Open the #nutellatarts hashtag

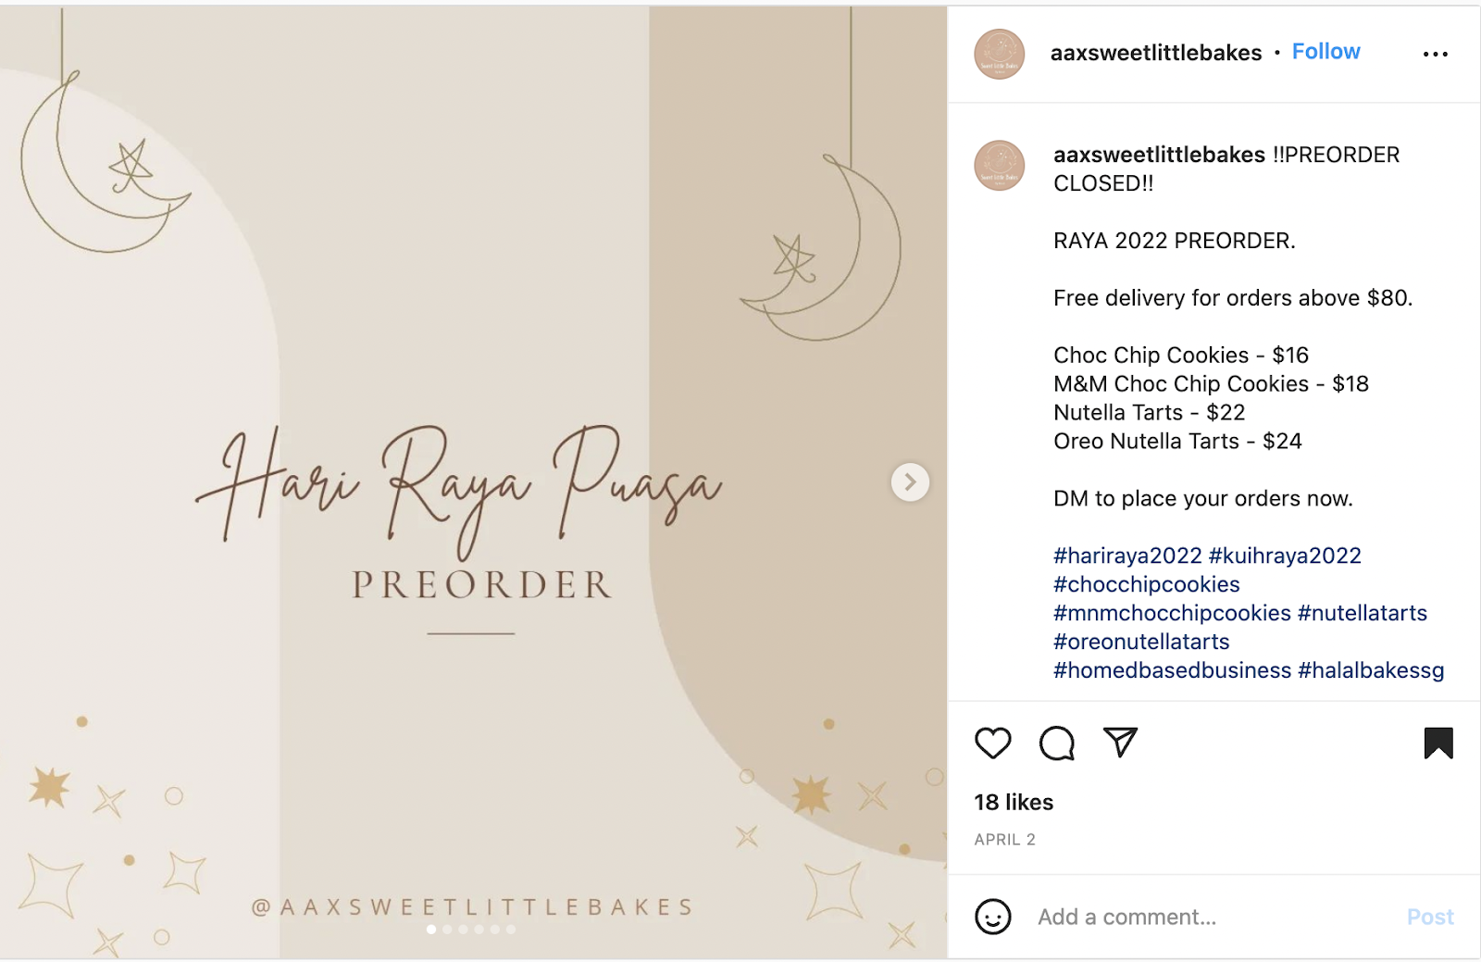tap(1363, 613)
